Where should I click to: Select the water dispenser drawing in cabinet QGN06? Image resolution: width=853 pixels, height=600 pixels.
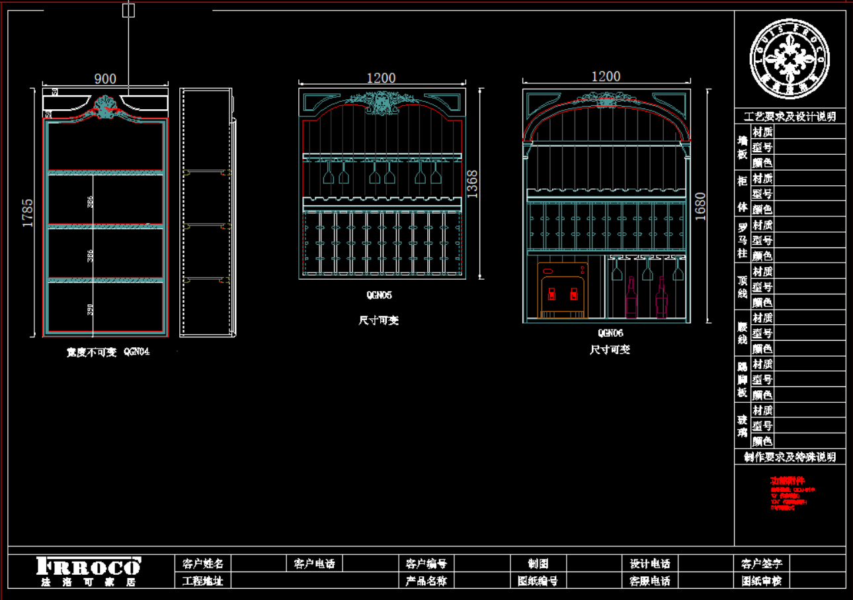click(563, 290)
